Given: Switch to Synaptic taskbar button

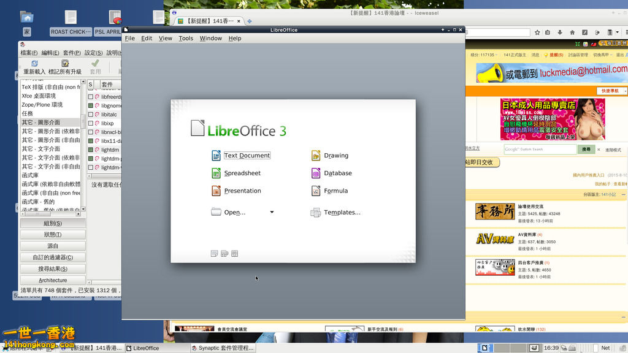Looking at the screenshot, I should tap(223, 348).
